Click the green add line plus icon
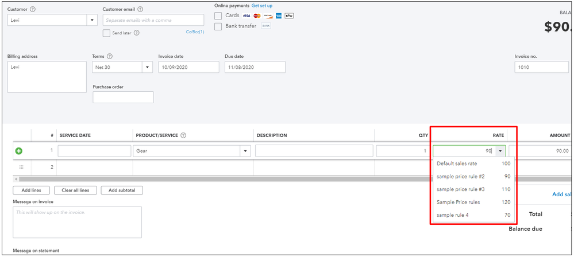Viewport: 574px width, 257px height. [18, 151]
